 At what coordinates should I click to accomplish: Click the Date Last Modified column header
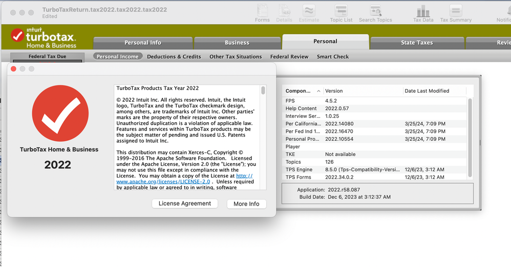point(435,91)
